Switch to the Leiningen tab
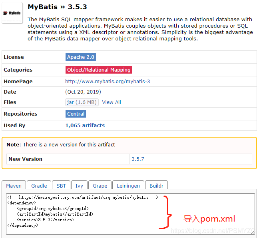This screenshot has width=259, height=238. coord(128,186)
